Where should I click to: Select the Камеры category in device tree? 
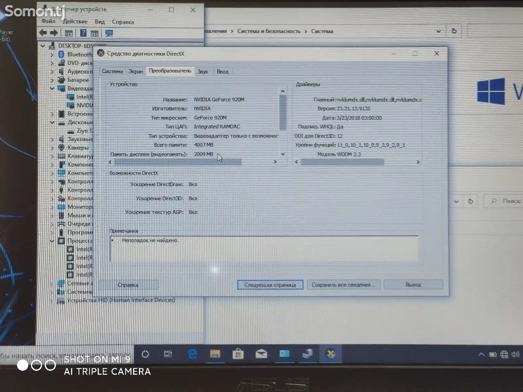[78, 148]
